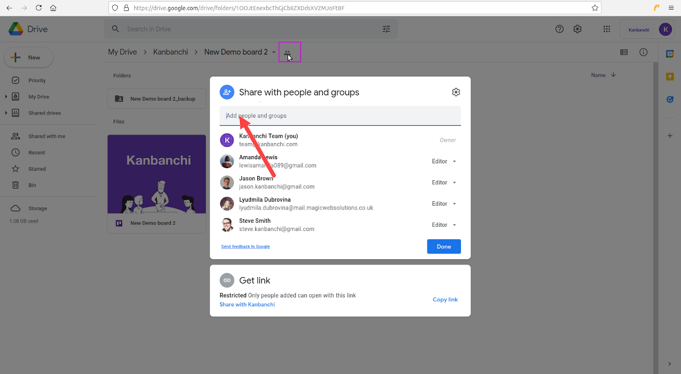The image size is (681, 374).
Task: Bookmark this page with the star icon
Action: pos(595,8)
